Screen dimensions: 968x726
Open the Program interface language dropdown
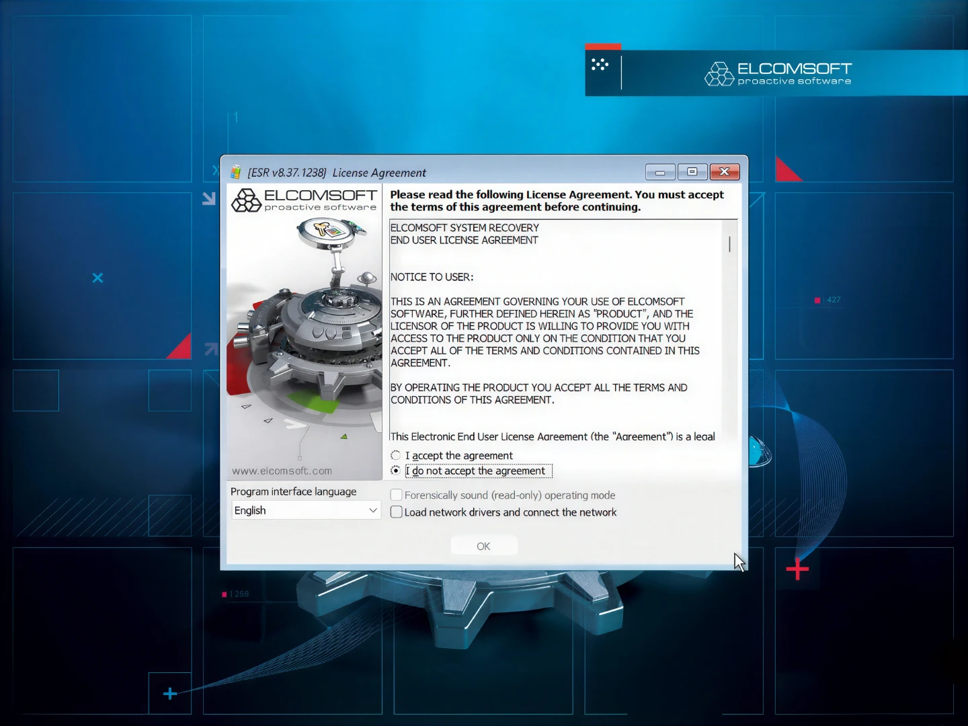[306, 511]
